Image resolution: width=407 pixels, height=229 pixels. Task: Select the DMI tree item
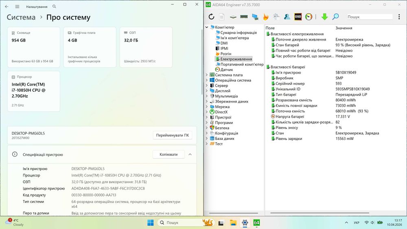[224, 43]
